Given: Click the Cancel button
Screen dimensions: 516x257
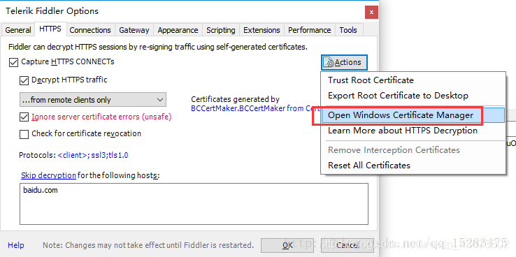Looking at the screenshot, I should 347,245.
